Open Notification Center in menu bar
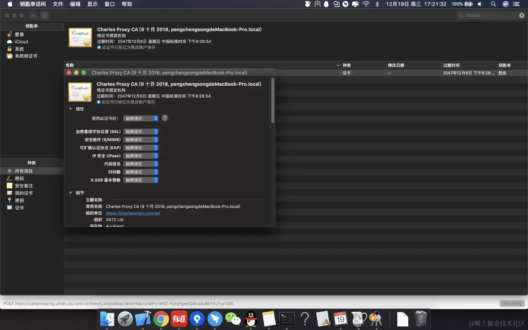The width and height of the screenshot is (528, 330). tap(516, 4)
